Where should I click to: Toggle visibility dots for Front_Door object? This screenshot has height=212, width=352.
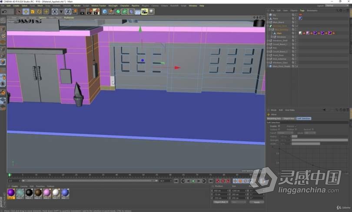(296, 55)
